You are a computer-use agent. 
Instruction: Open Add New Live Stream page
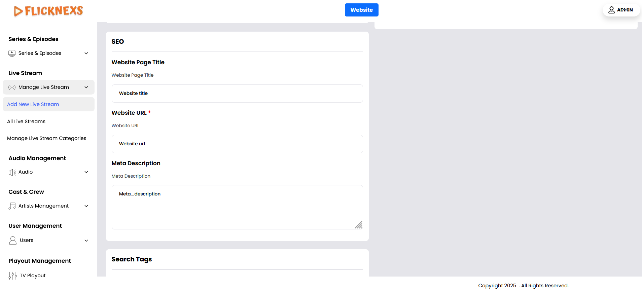(33, 104)
